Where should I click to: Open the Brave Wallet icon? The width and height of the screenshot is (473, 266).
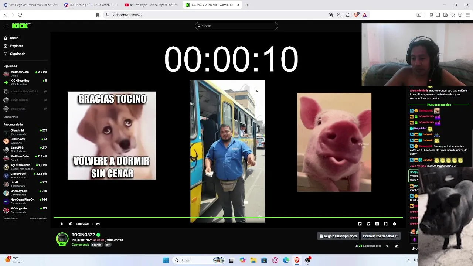pyautogui.click(x=445, y=15)
